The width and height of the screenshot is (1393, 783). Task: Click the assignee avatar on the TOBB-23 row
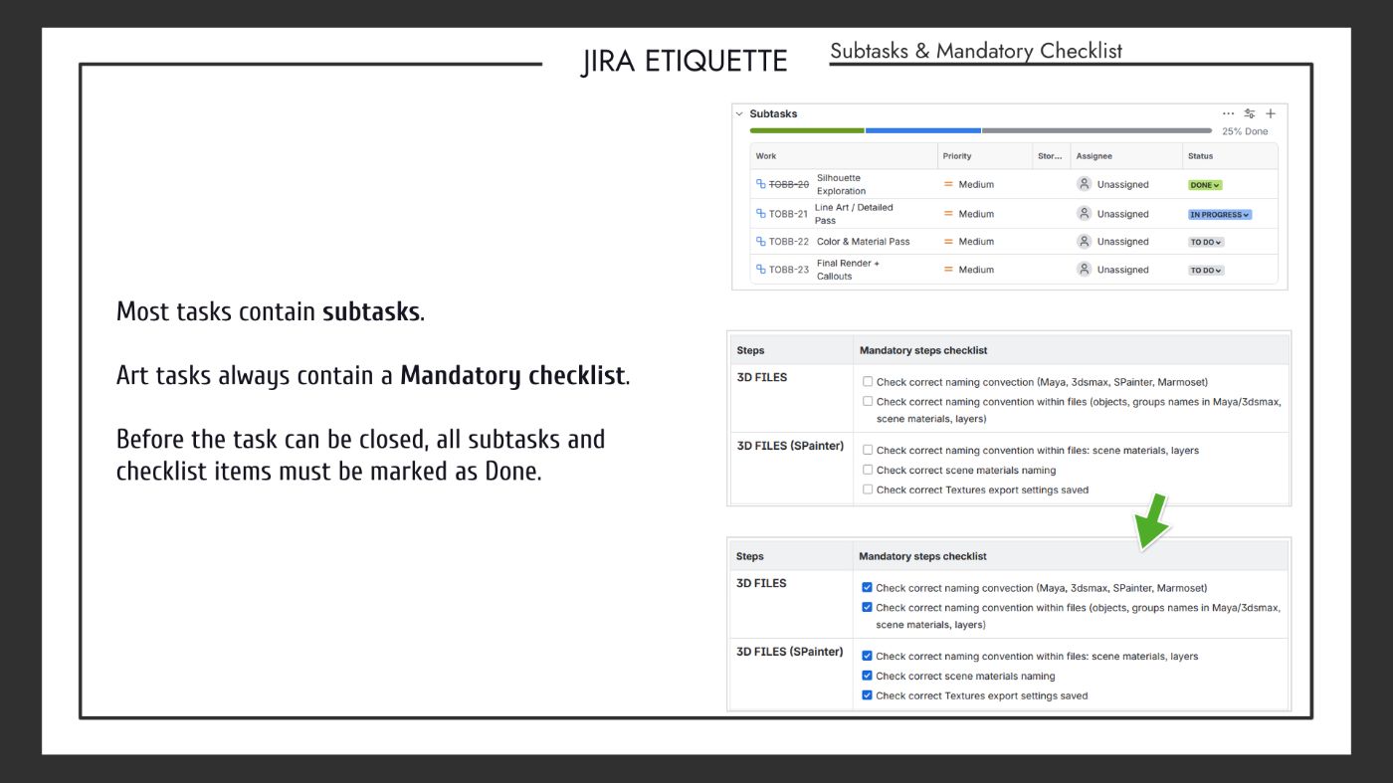click(1084, 270)
